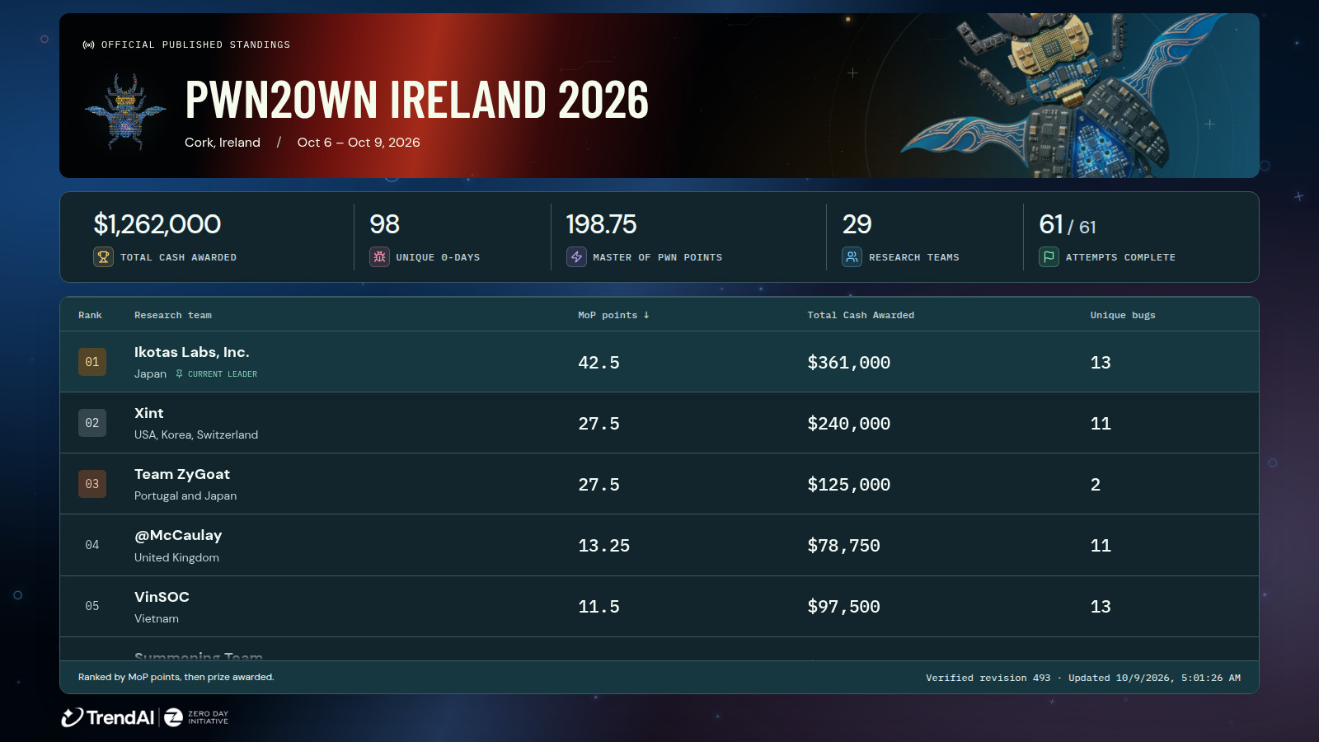Click the 11.5 MoP points value
Viewport: 1319px width, 742px height.
598,607
